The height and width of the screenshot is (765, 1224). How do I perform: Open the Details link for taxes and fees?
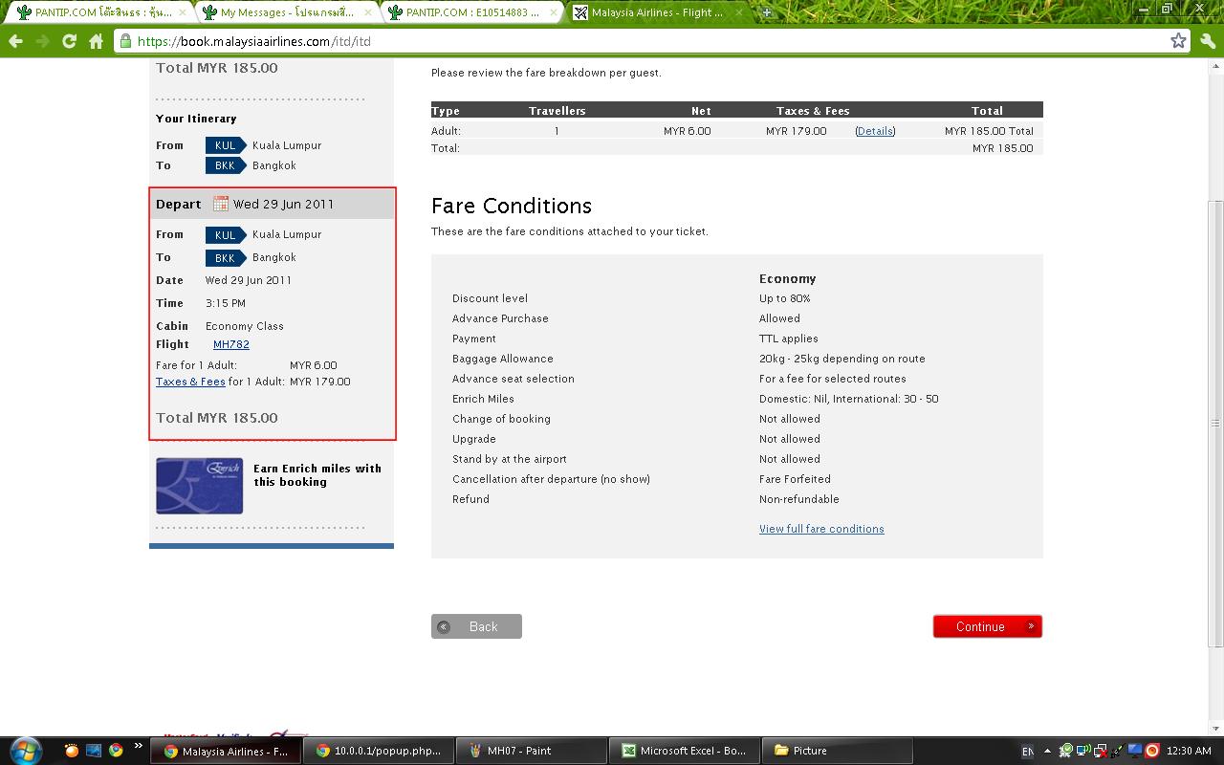[875, 131]
